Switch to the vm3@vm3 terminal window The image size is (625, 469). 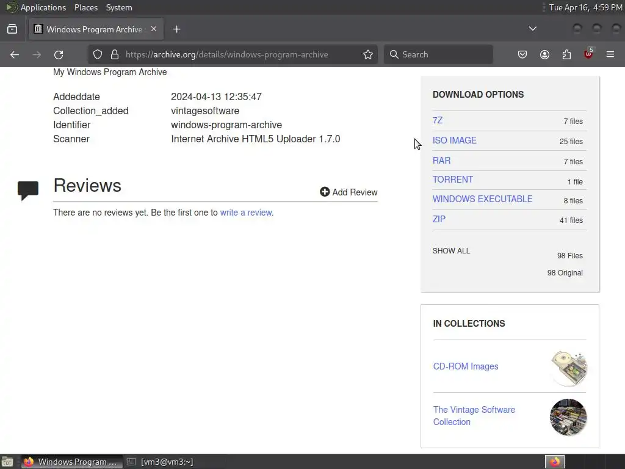[160, 462]
